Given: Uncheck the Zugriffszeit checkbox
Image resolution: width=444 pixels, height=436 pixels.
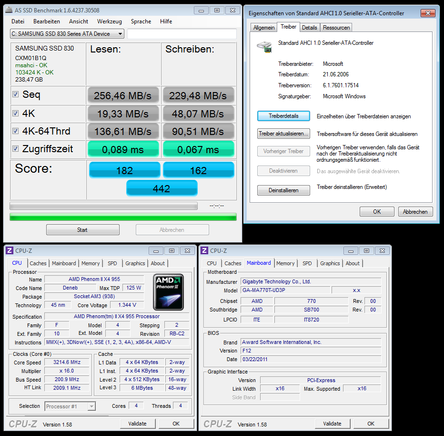Looking at the screenshot, I should tap(16, 149).
